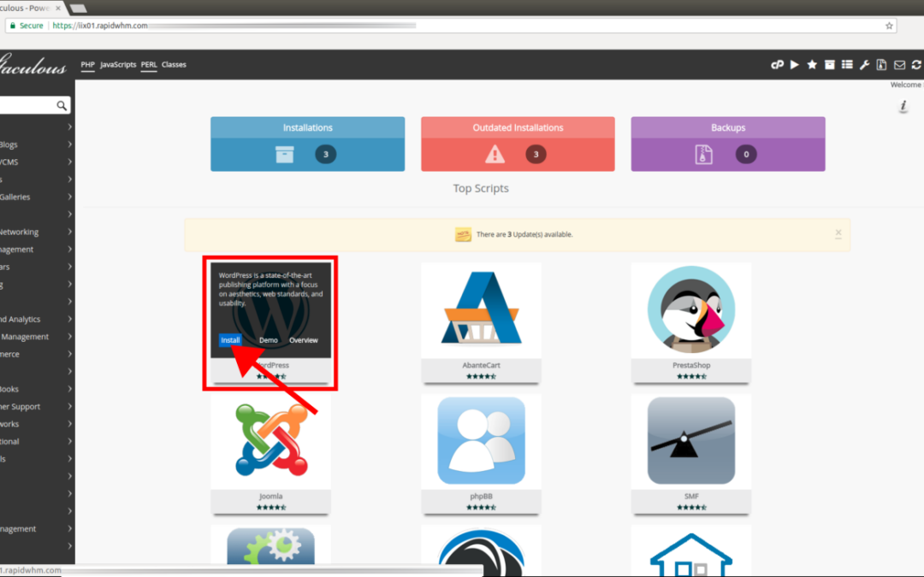Open the wrench Settings icon
This screenshot has height=577, width=924.
pyautogui.click(x=865, y=64)
